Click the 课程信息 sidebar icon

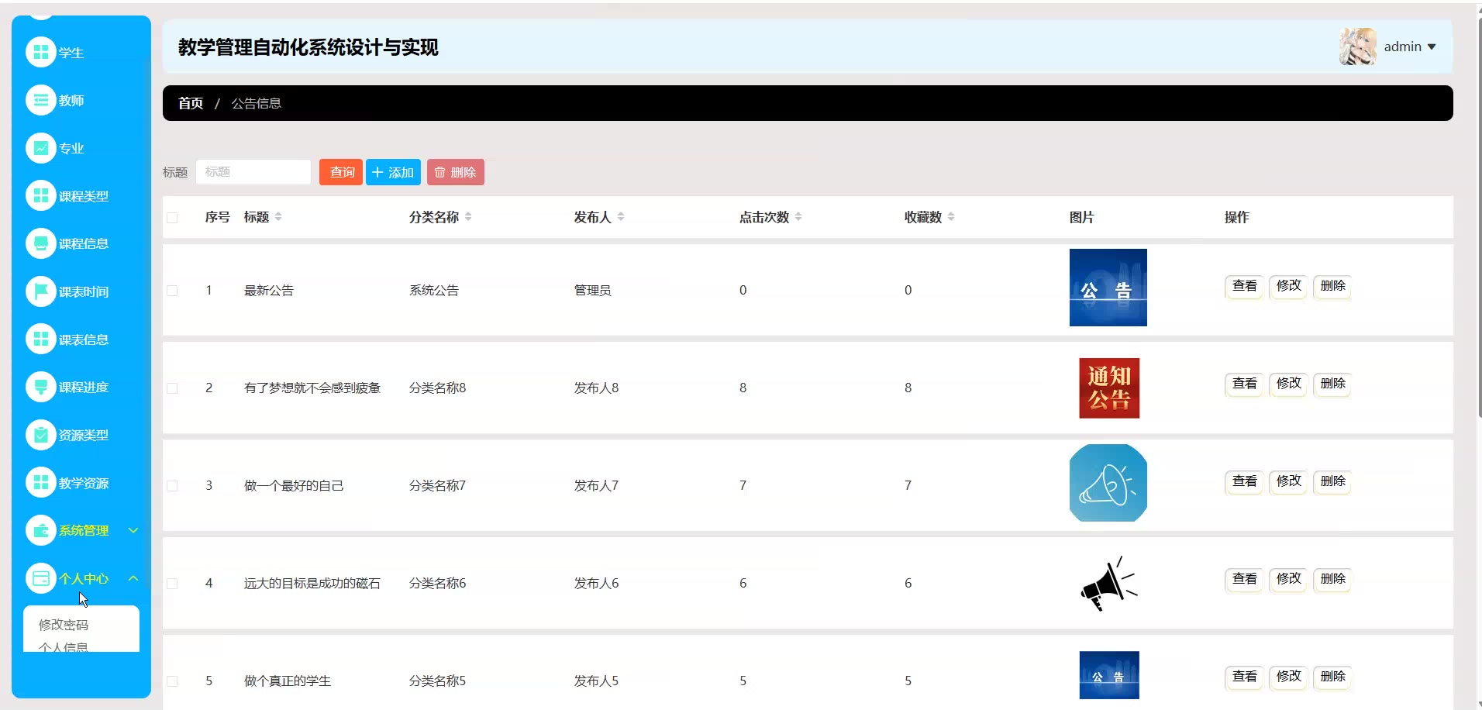[41, 243]
